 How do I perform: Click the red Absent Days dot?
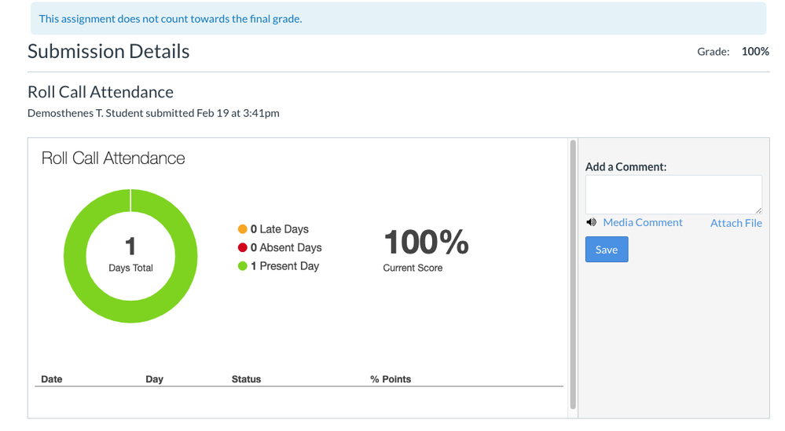(243, 248)
